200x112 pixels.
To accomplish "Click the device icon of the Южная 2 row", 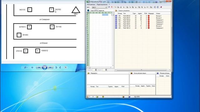I will (x=116, y=18).
